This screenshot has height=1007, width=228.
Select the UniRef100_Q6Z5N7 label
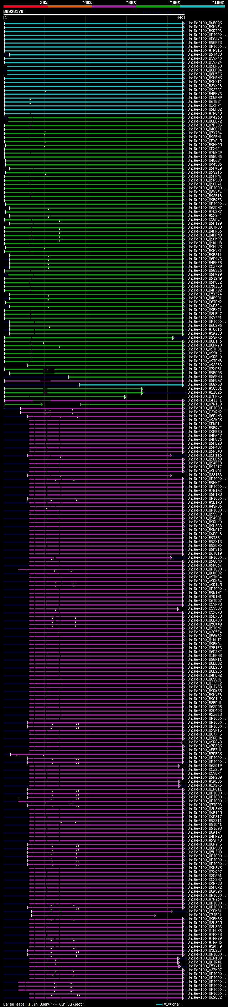(204, 208)
